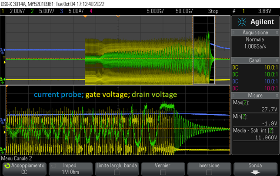280x176 pixels.
Task: Click the Max(2) 27.7V measurement
Action: [x=255, y=106]
